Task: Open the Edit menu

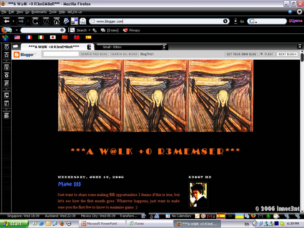Action: (11, 12)
